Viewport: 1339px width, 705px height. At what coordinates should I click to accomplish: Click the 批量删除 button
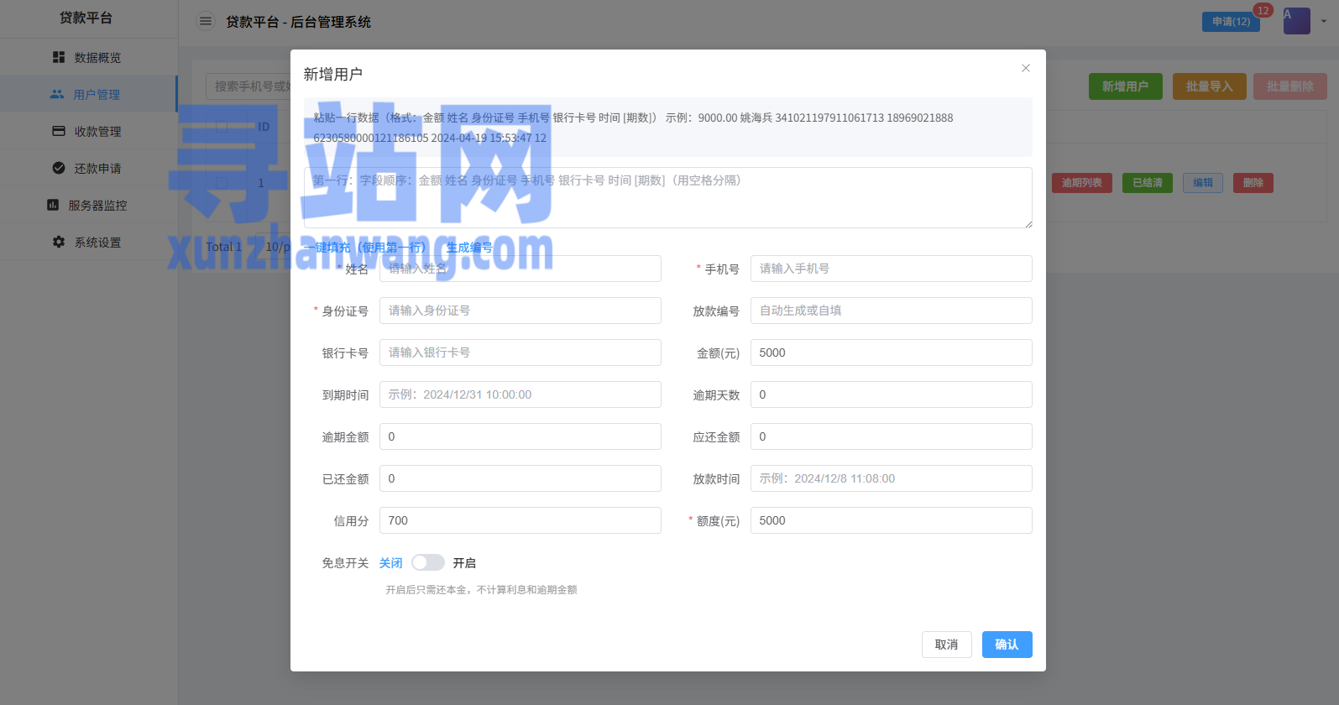tap(1290, 86)
